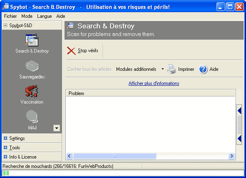Screen dimensions: 246x178
Task: Click the red X Stop vérifs icon
Action: tap(71, 51)
